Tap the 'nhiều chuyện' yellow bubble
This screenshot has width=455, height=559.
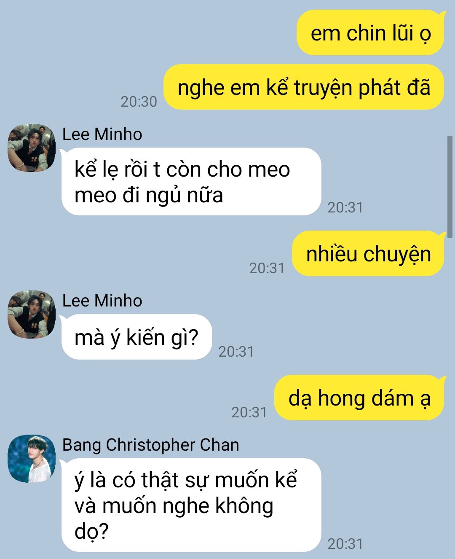point(369,253)
